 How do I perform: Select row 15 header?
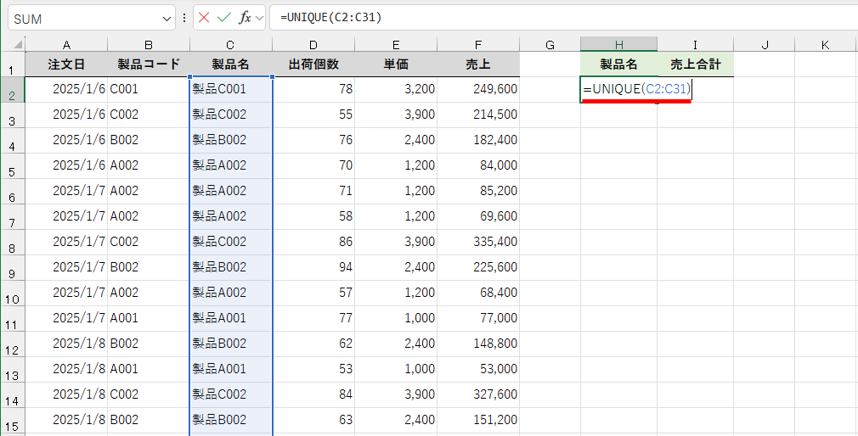tap(12, 421)
